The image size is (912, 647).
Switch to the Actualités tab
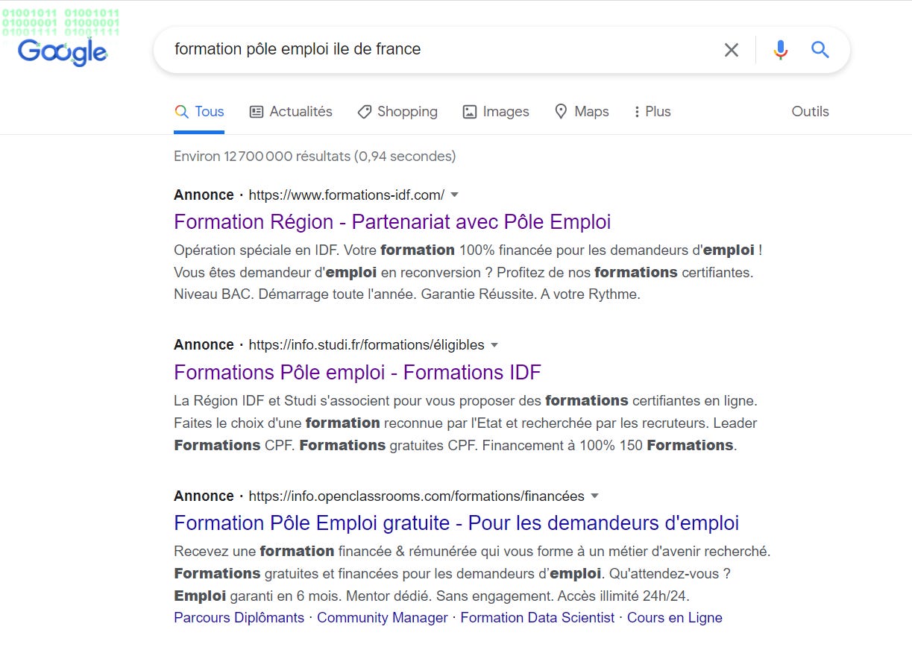291,112
